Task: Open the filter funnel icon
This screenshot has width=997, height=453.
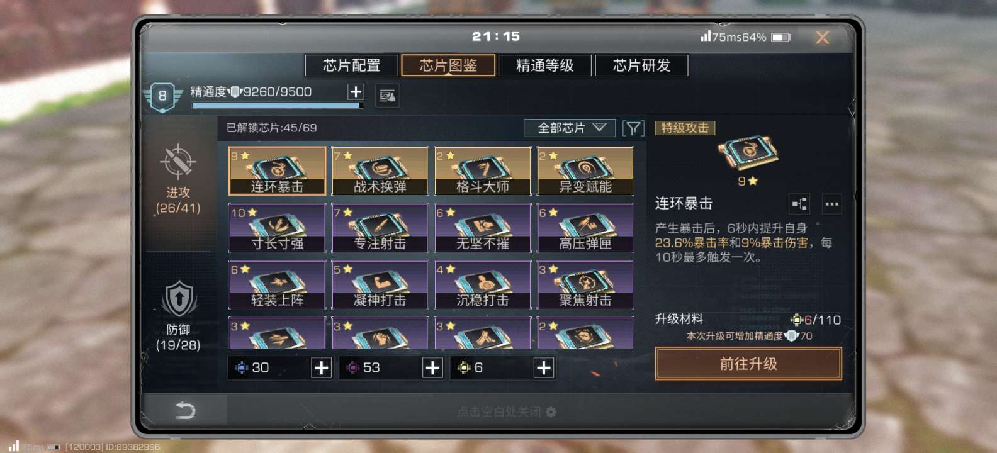Action: tap(633, 128)
